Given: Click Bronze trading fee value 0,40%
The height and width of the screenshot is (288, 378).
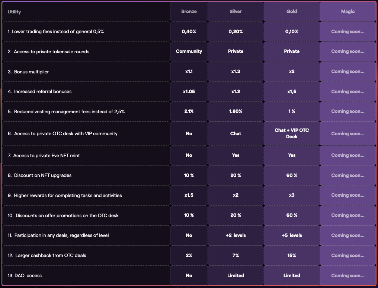Looking at the screenshot, I should click(x=189, y=32).
